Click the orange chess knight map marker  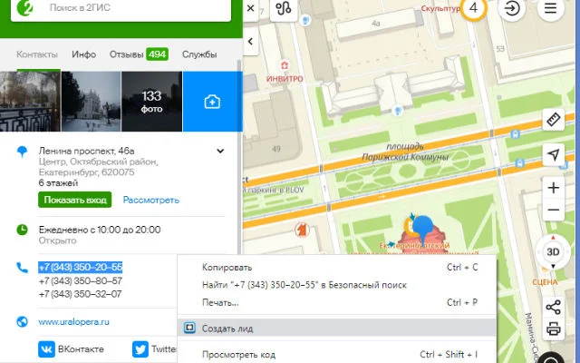click(x=302, y=230)
